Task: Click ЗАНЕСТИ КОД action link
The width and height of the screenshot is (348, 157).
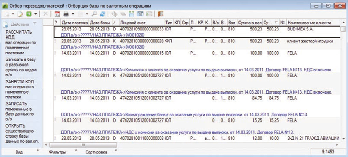Action: pyautogui.click(x=20, y=82)
